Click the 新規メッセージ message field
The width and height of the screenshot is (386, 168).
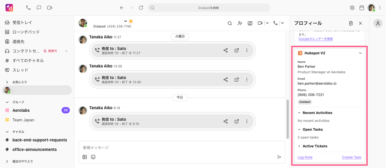[x=182, y=148]
